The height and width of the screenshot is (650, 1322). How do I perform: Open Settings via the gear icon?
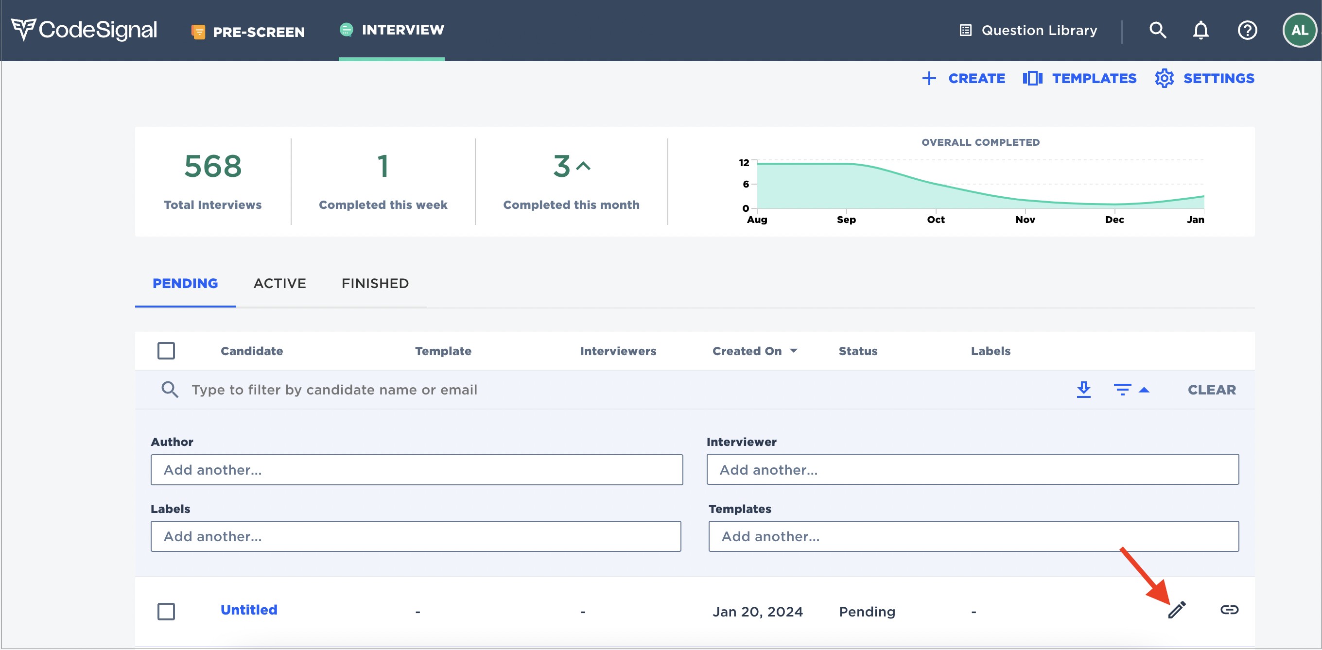(x=1164, y=79)
